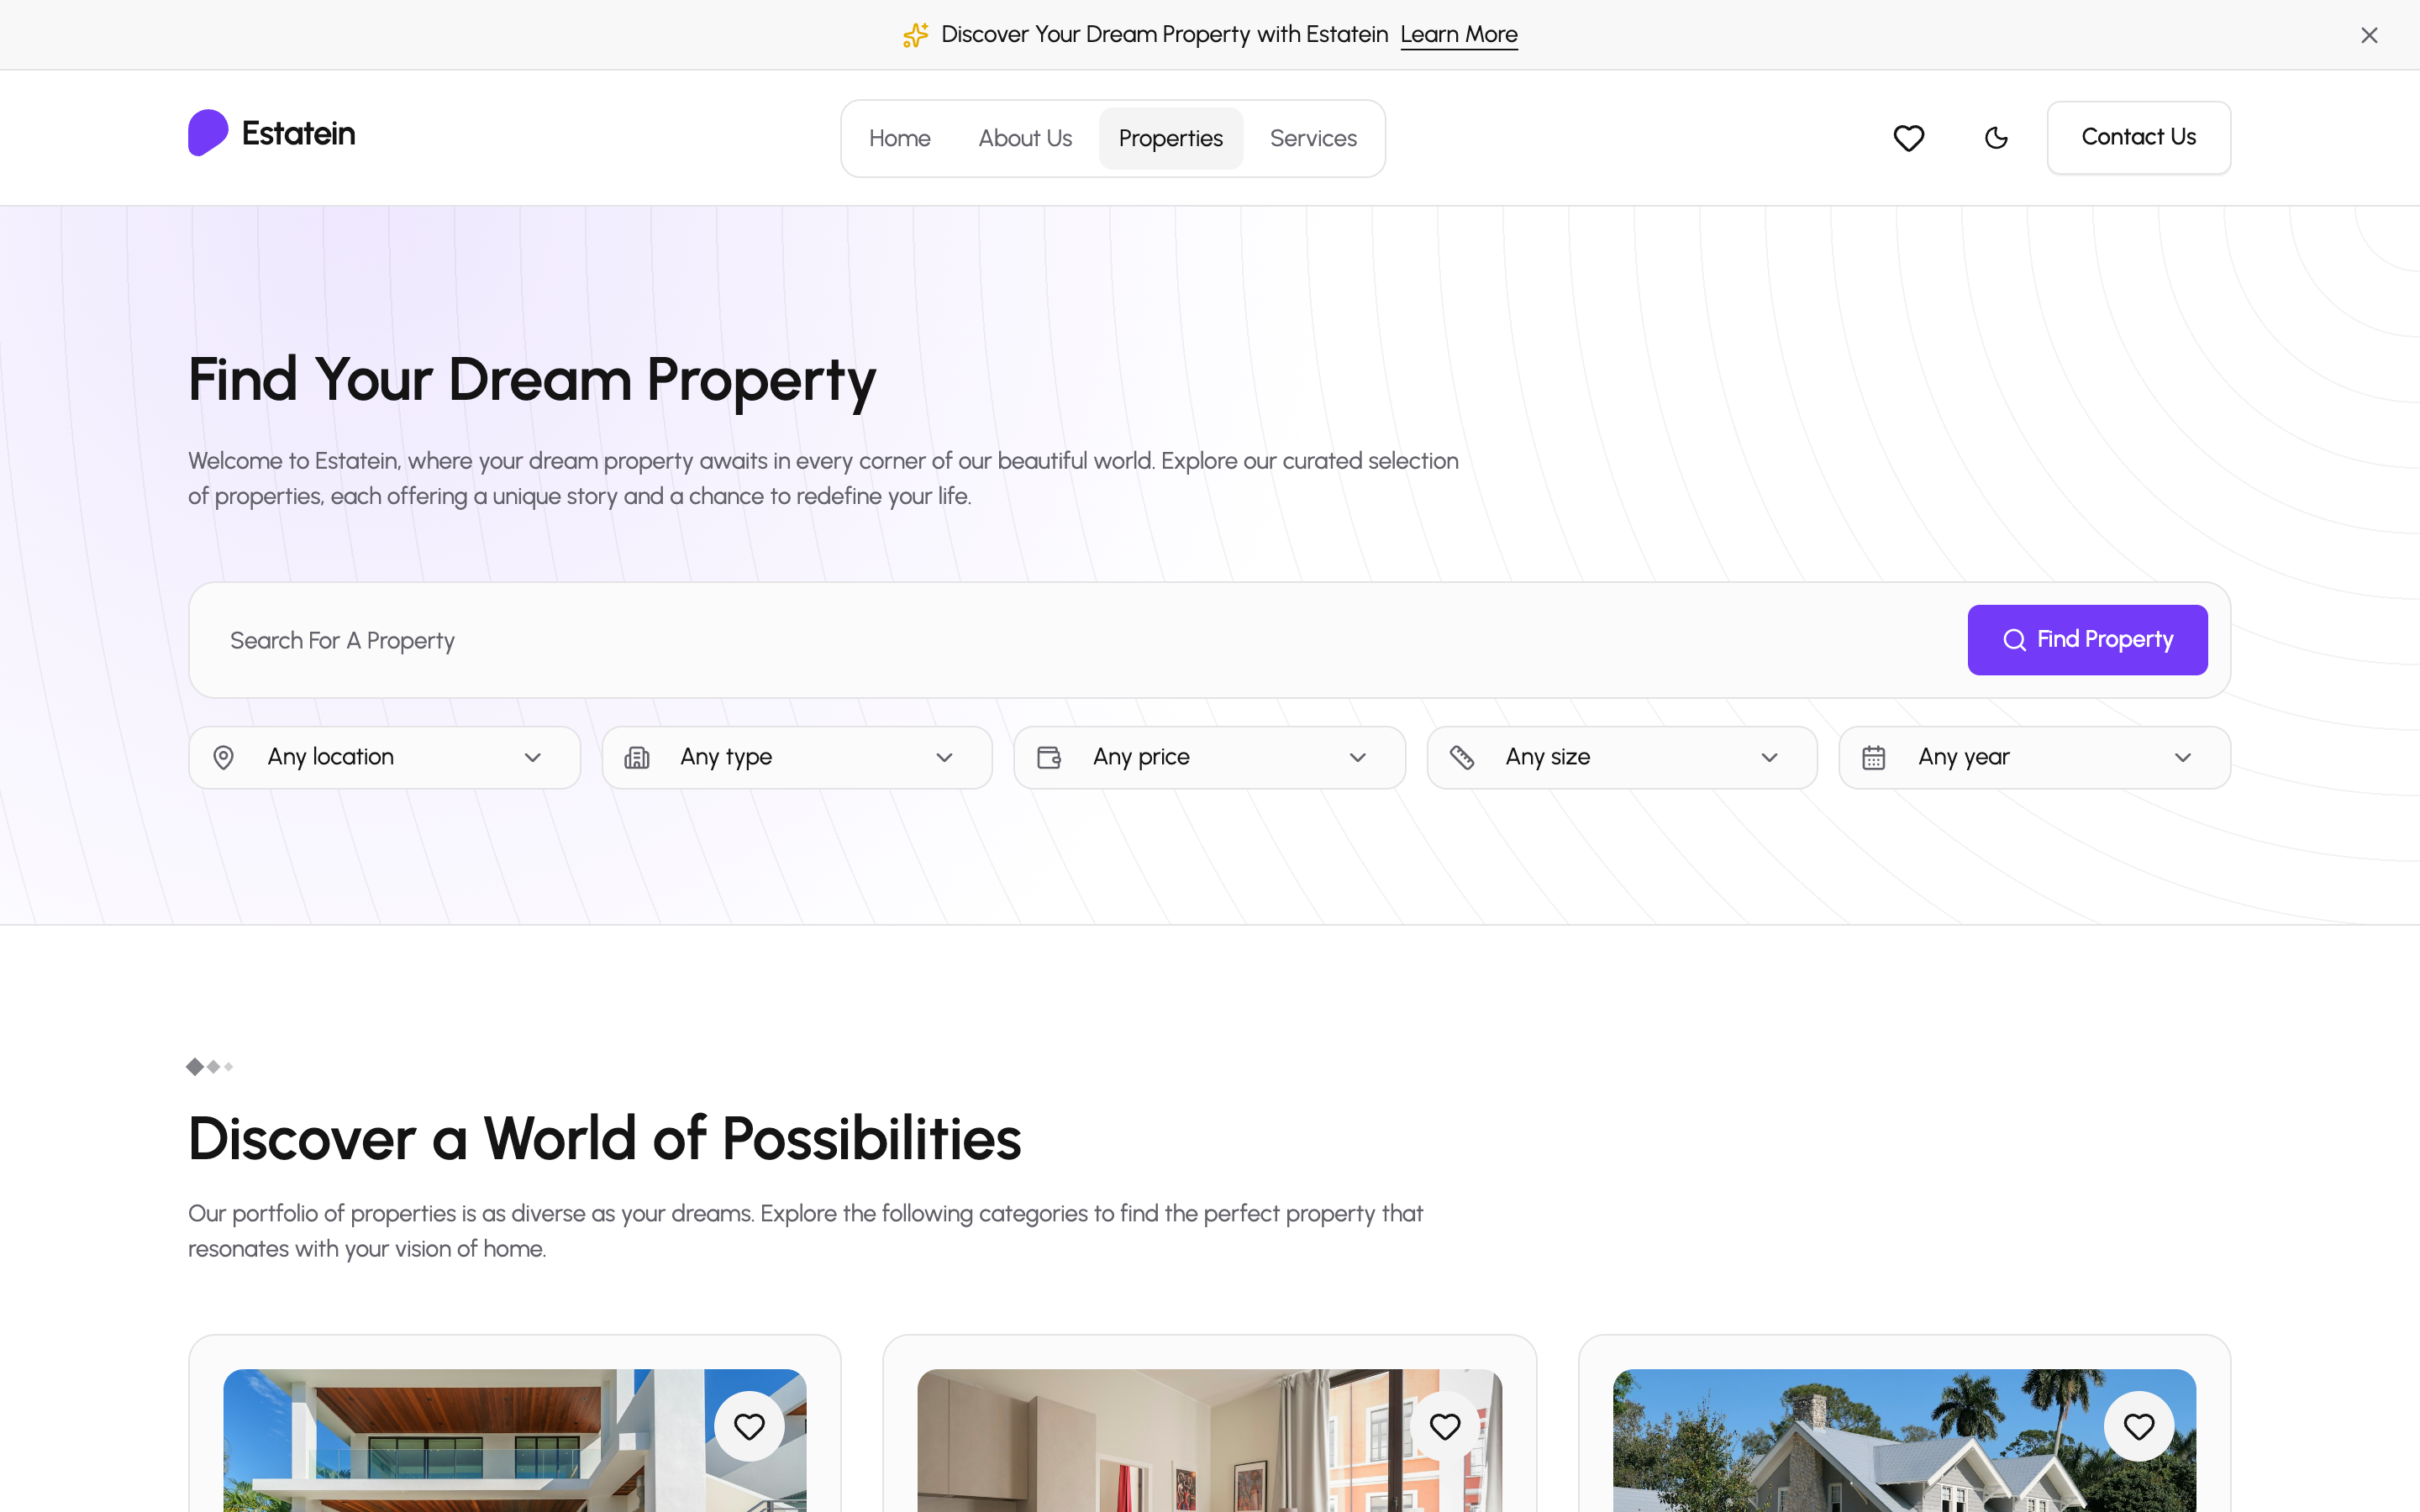
Task: Open favorites via header heart icon
Action: pyautogui.click(x=1908, y=138)
